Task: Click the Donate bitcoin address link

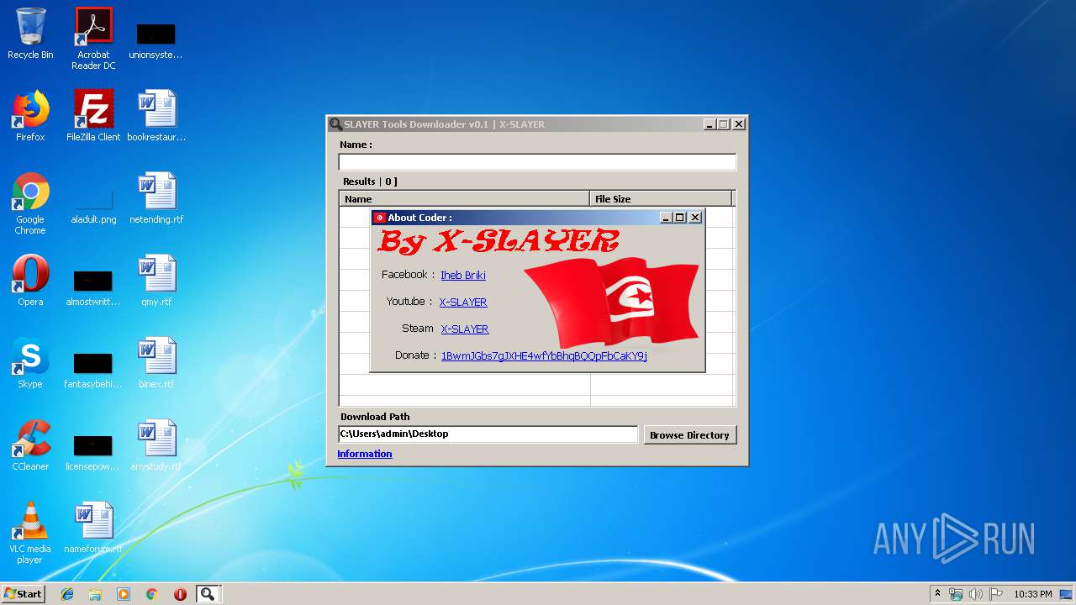Action: pos(544,355)
